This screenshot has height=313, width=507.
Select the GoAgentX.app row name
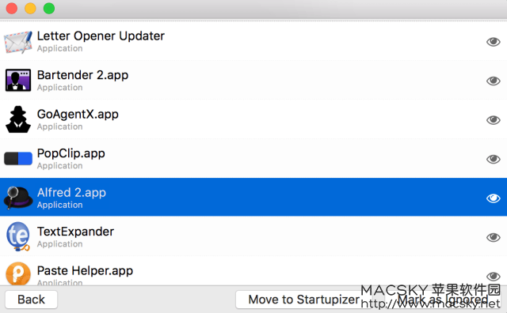tap(78, 115)
